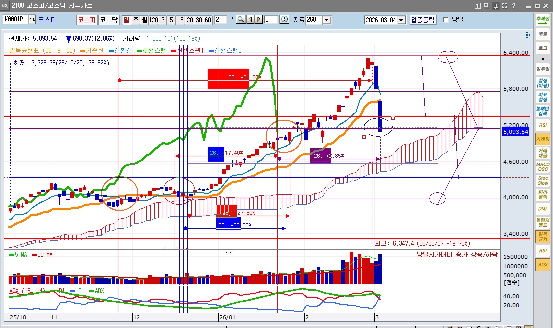Select the 코스피 index tab
The width and height of the screenshot is (553, 328).
pyautogui.click(x=87, y=20)
